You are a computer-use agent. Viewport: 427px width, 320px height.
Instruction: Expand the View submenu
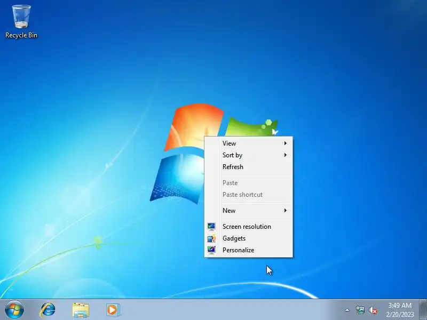coord(256,143)
